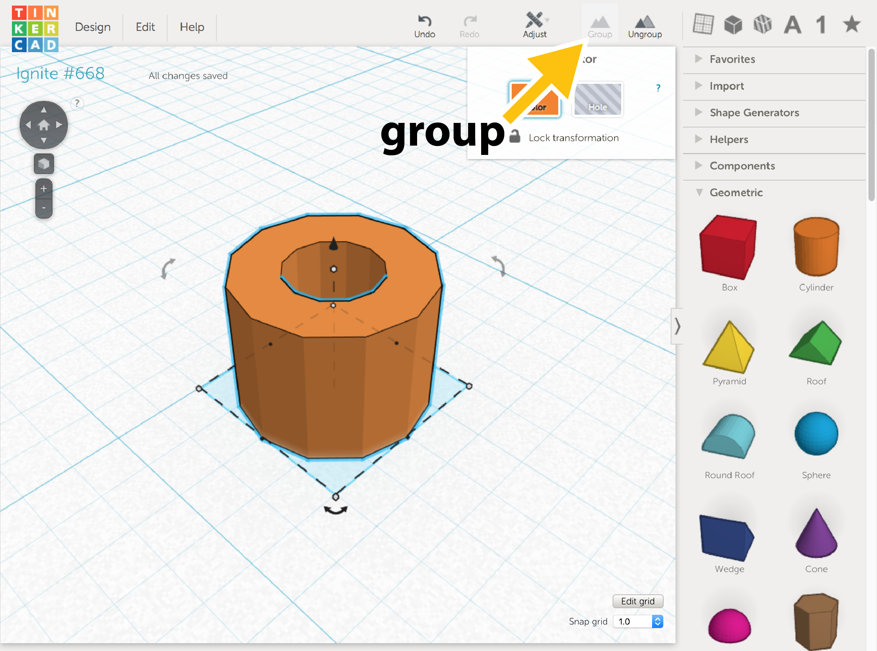Click the Edit grid button
Image resolution: width=877 pixels, height=651 pixels.
coord(637,601)
